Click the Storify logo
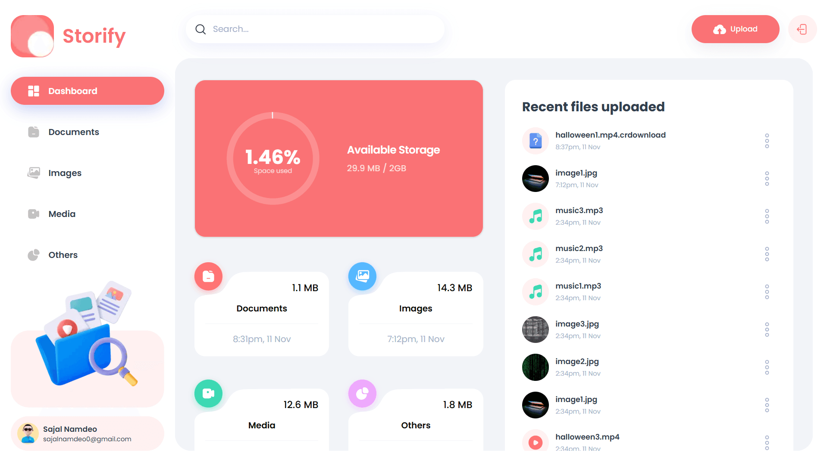The height and width of the screenshot is (465, 827). point(68,36)
